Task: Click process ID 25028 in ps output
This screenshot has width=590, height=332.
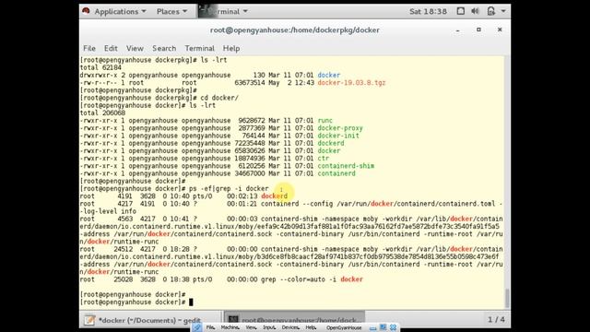Action: pos(123,279)
